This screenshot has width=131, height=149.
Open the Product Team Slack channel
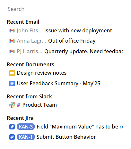39,105
